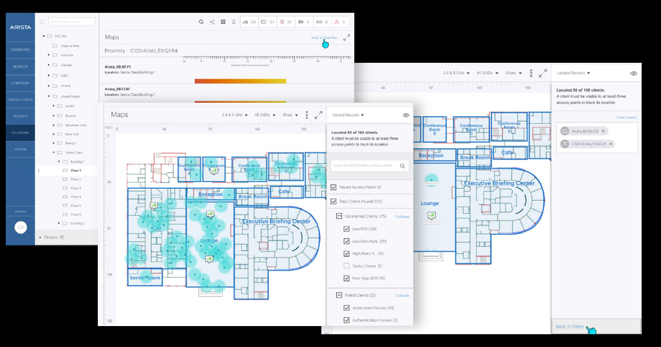
Task: Expand the front Maps floor plan fullscreen
Action: (x=318, y=115)
